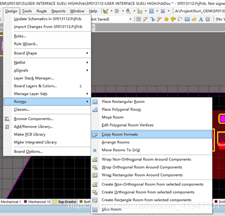The height and width of the screenshot is (216, 225).
Task: Click Copy Room Formats
Action: tap(151, 134)
